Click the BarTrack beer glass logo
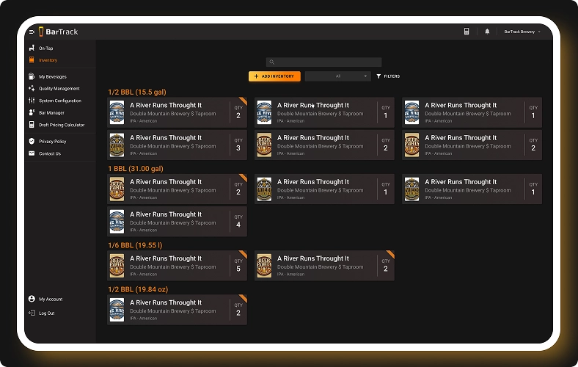 (41, 32)
